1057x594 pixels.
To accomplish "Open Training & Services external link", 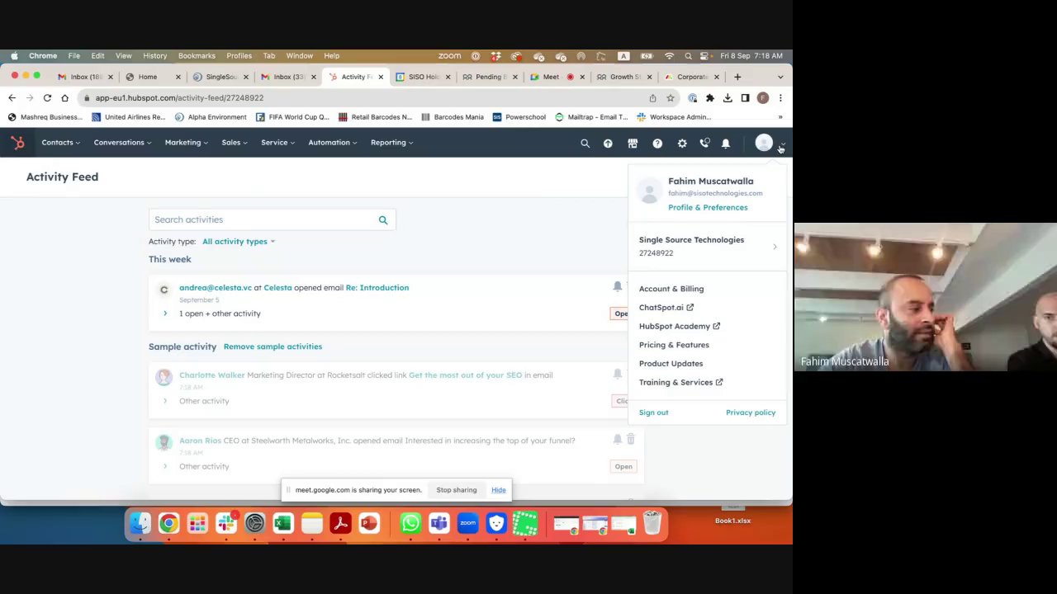I will [681, 382].
